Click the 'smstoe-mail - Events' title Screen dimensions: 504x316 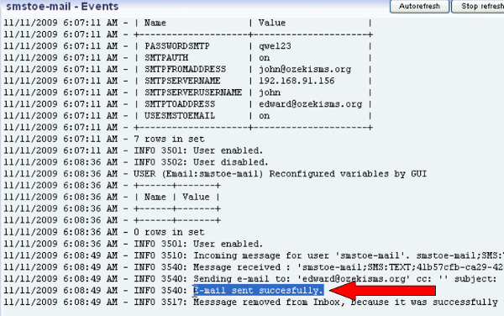tap(62, 7)
